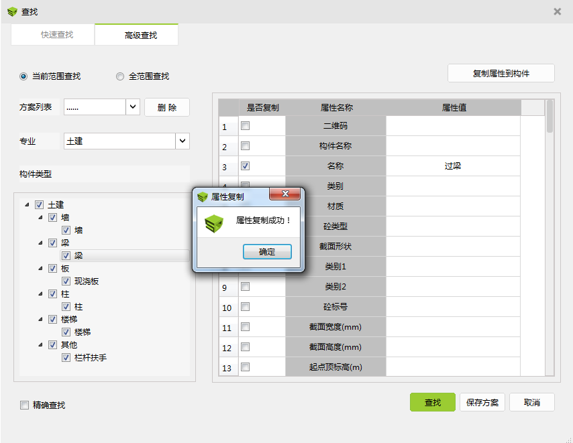Click the 过梁 property value cell
The height and width of the screenshot is (443, 573).
tap(453, 166)
